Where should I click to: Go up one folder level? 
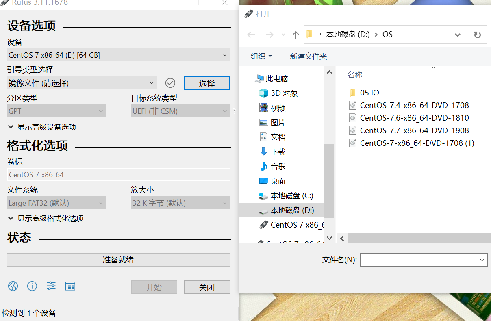point(296,35)
